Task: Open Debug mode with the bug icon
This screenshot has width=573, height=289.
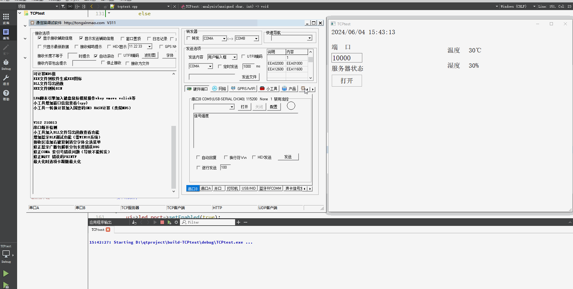Action: coord(6,64)
